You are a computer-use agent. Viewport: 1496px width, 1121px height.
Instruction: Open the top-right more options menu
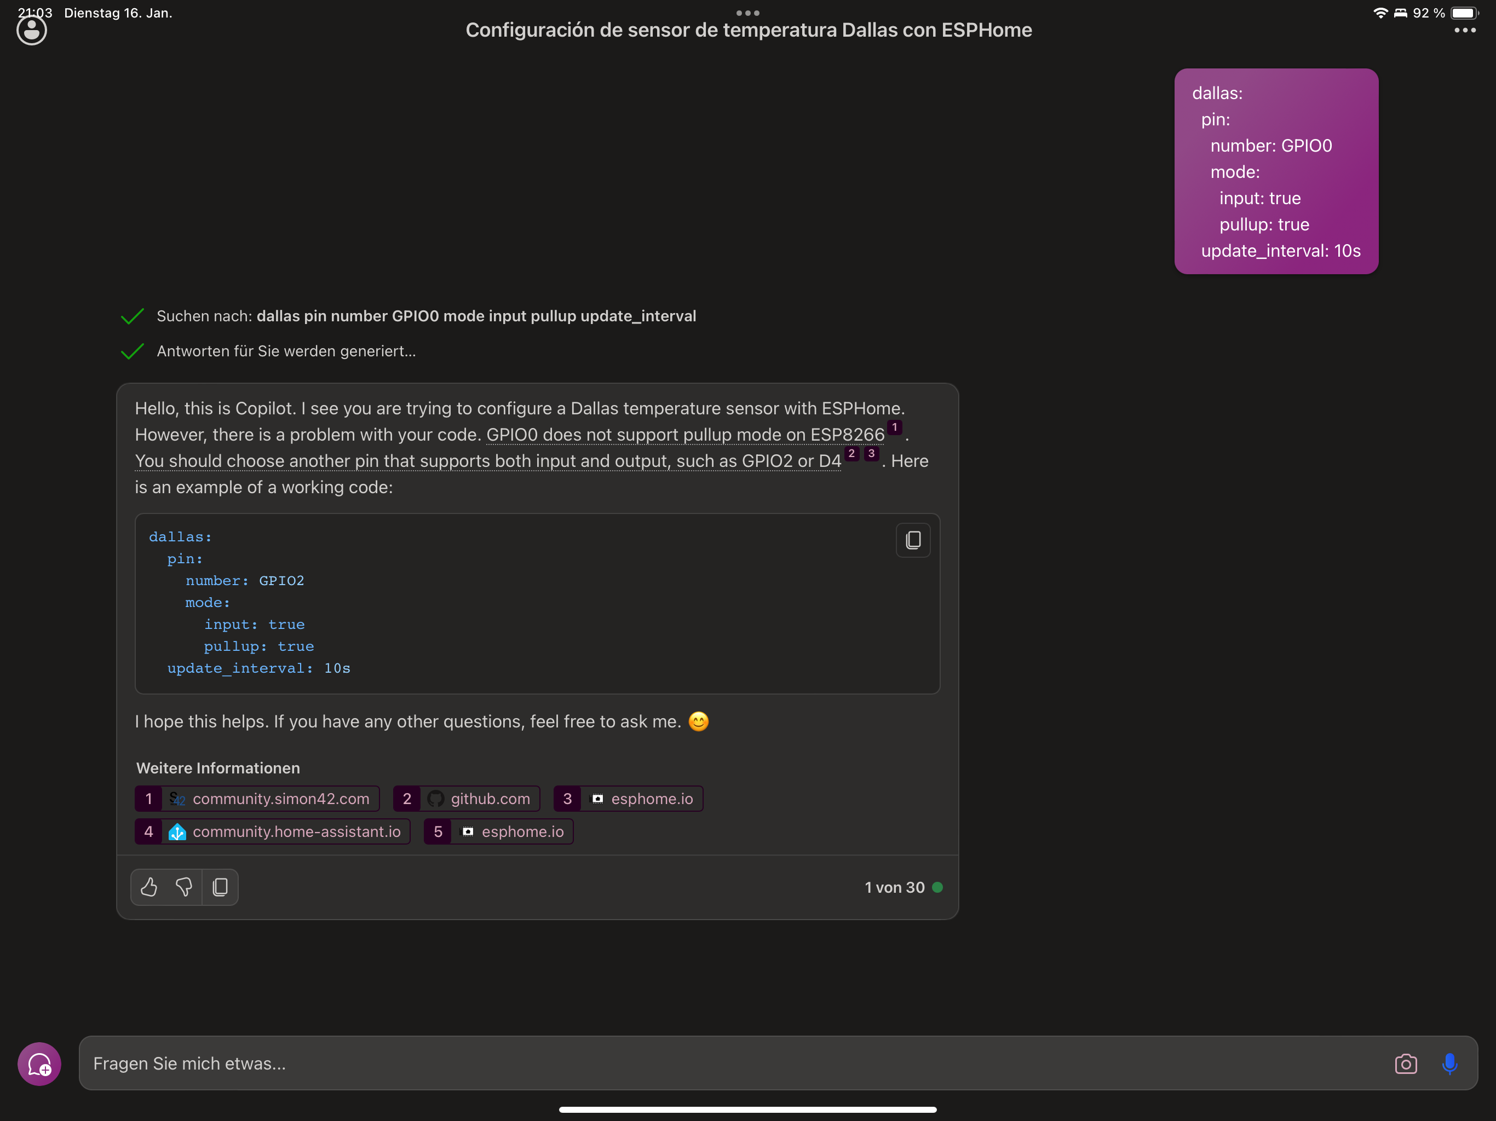click(x=1464, y=31)
